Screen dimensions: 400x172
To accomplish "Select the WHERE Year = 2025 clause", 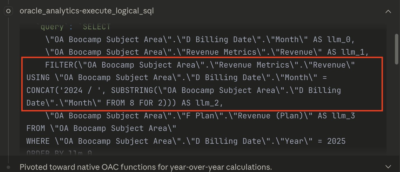I will [x=185, y=141].
